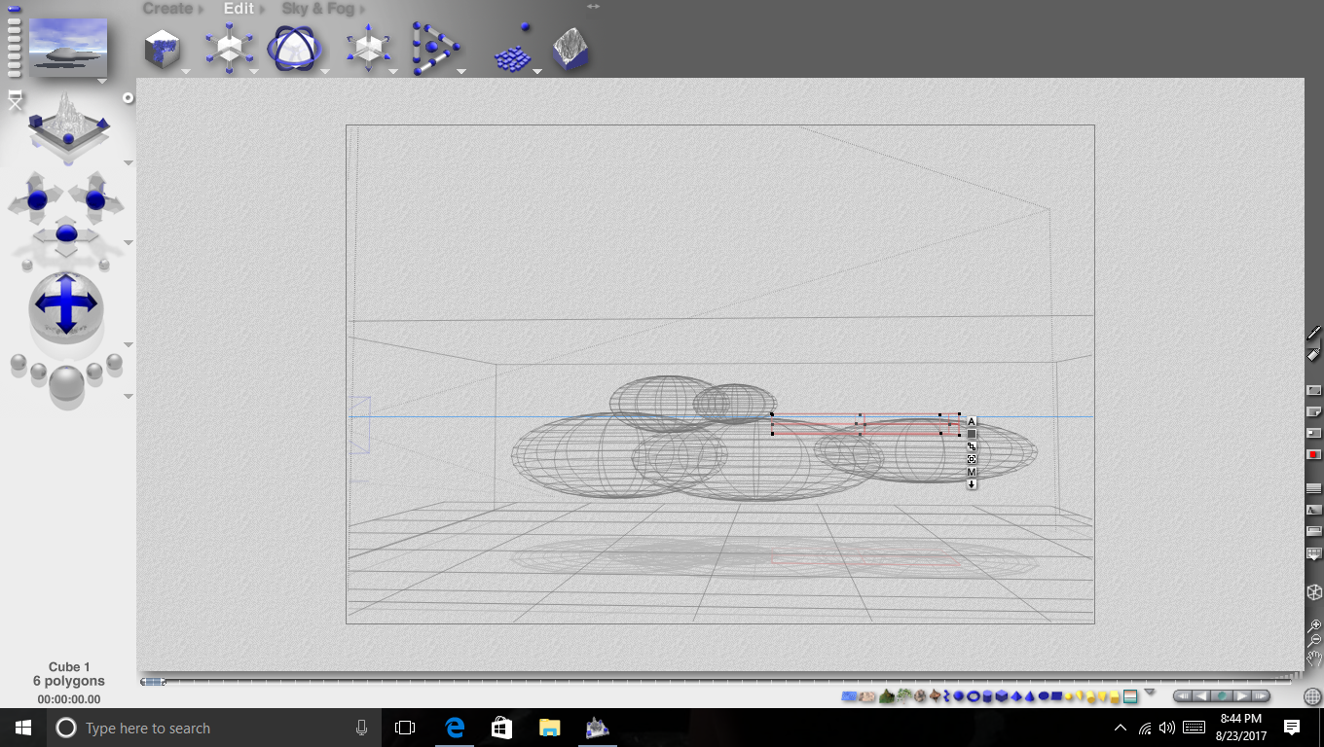Click the Zoom Out magnifier
The height and width of the screenshot is (747, 1324).
click(1314, 640)
